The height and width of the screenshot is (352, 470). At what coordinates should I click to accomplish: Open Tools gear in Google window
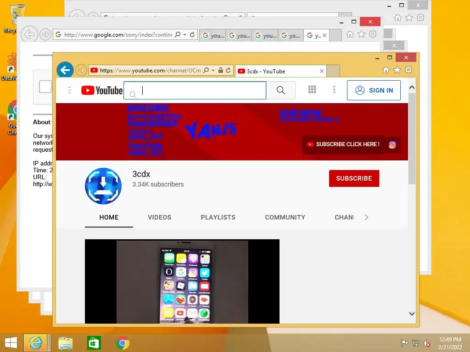tap(373, 34)
